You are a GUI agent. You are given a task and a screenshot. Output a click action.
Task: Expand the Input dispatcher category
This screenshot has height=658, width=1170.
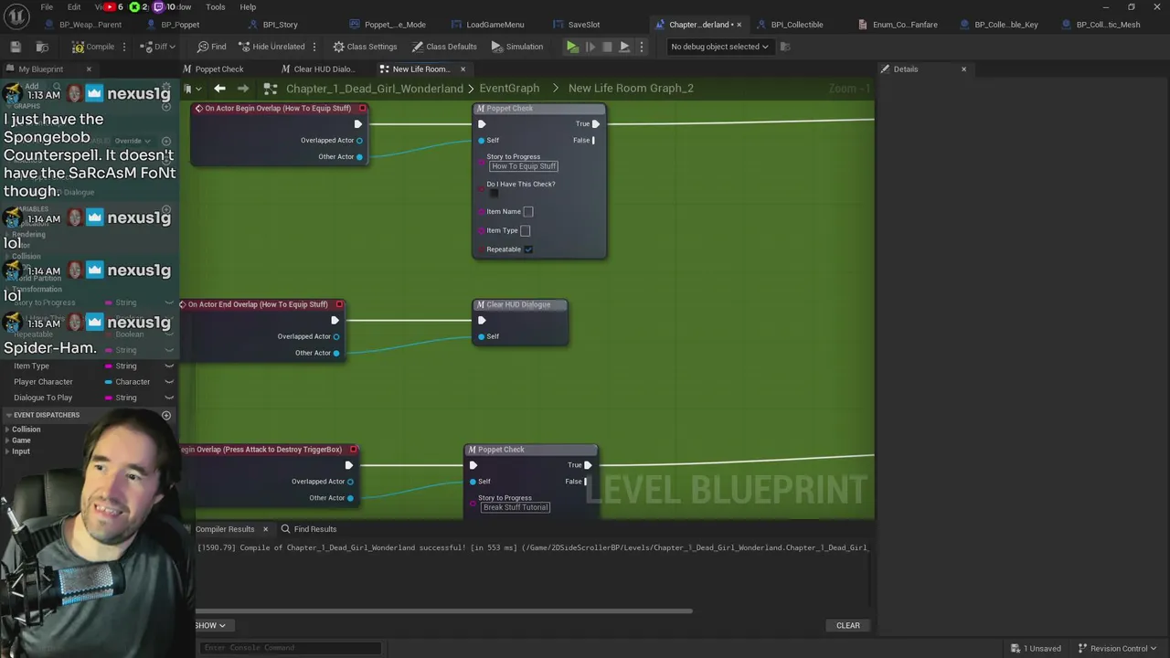point(8,451)
